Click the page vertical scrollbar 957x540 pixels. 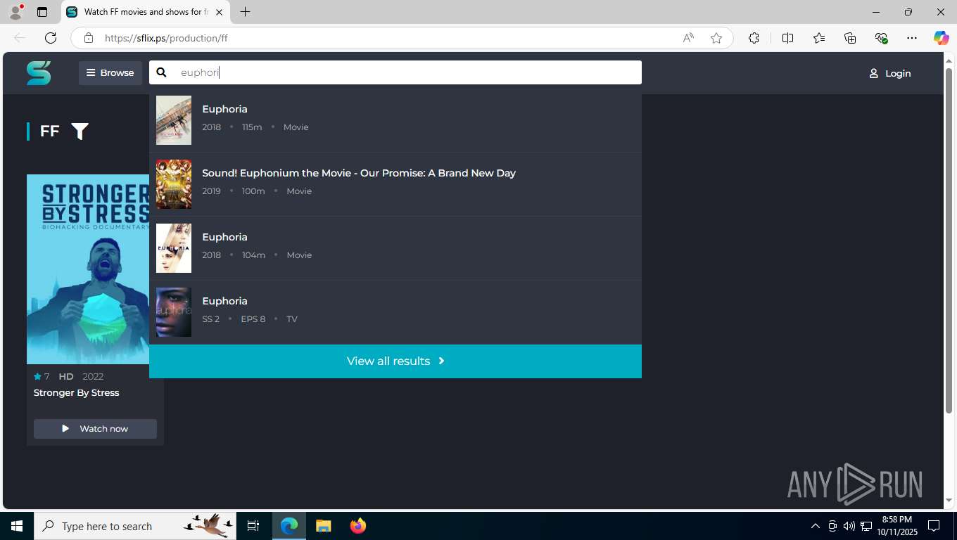point(949,240)
